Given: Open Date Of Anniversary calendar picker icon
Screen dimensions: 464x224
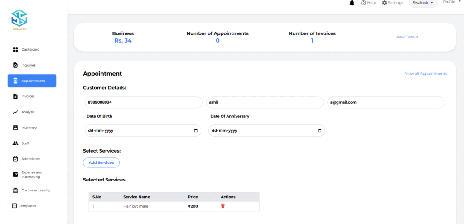Looking at the screenshot, I should pos(319,131).
